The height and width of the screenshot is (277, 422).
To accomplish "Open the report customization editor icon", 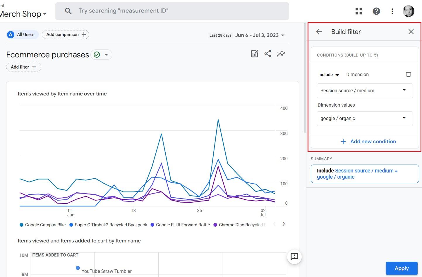I will pos(254,54).
